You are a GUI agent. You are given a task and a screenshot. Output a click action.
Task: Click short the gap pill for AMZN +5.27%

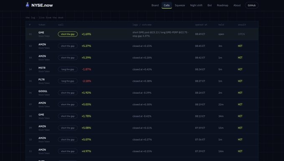click(x=68, y=46)
